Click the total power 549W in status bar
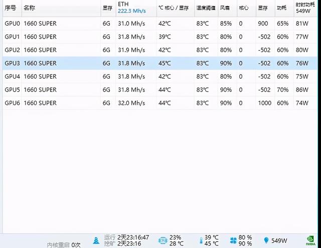 click(279, 240)
